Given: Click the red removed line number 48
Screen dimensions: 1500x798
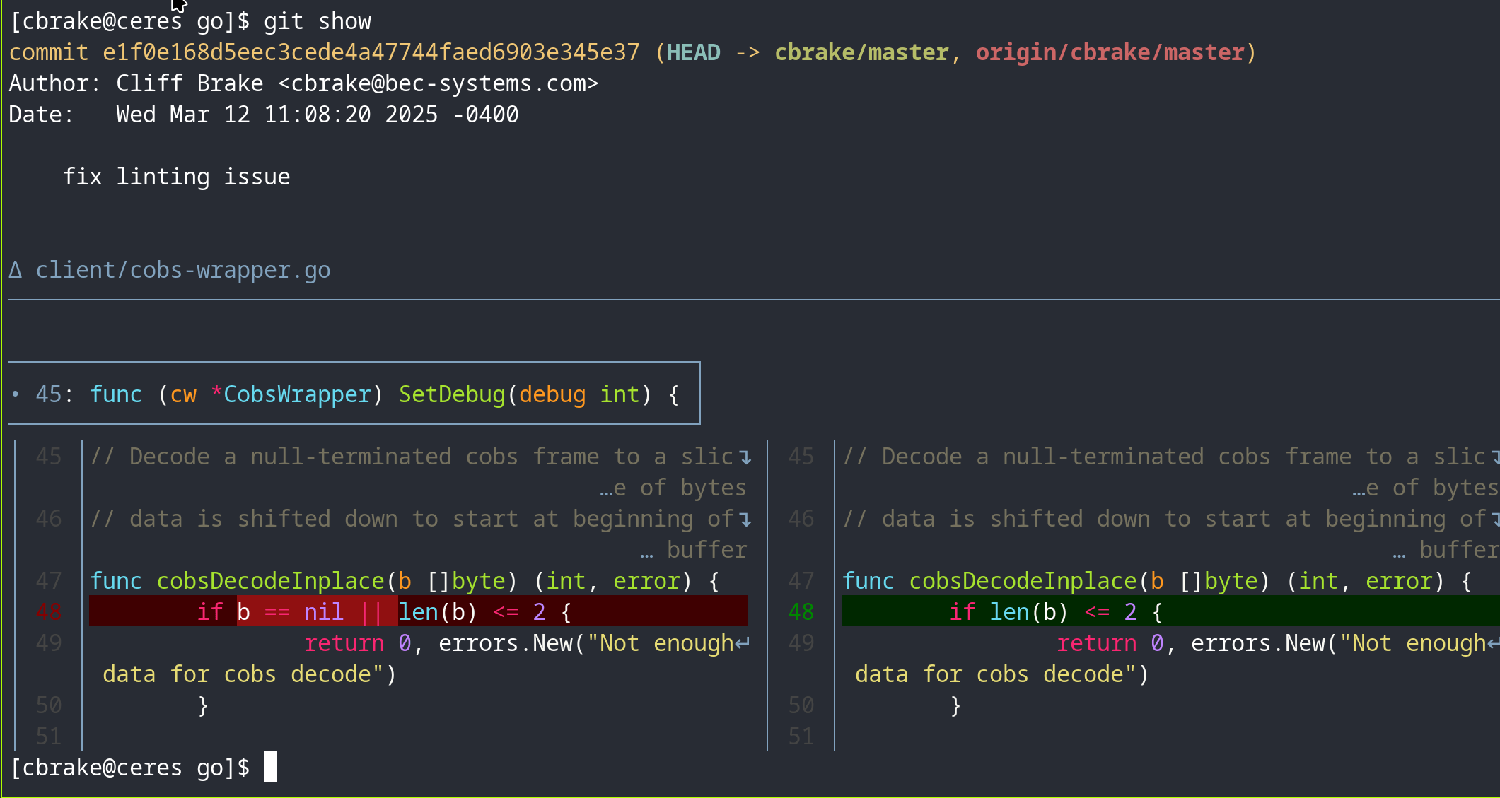Looking at the screenshot, I should pyautogui.click(x=49, y=612).
